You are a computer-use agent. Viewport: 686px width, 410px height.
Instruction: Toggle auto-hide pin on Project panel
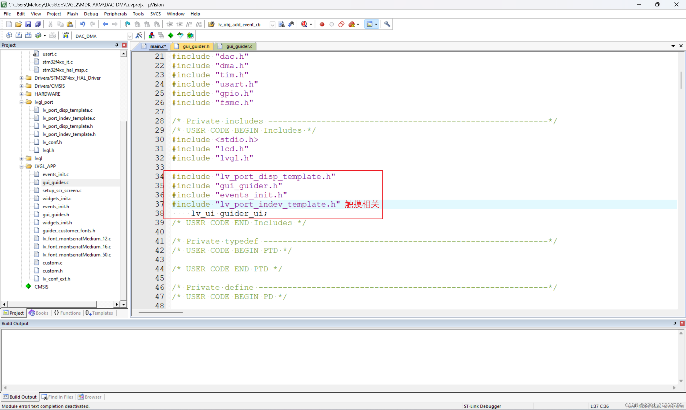(116, 45)
